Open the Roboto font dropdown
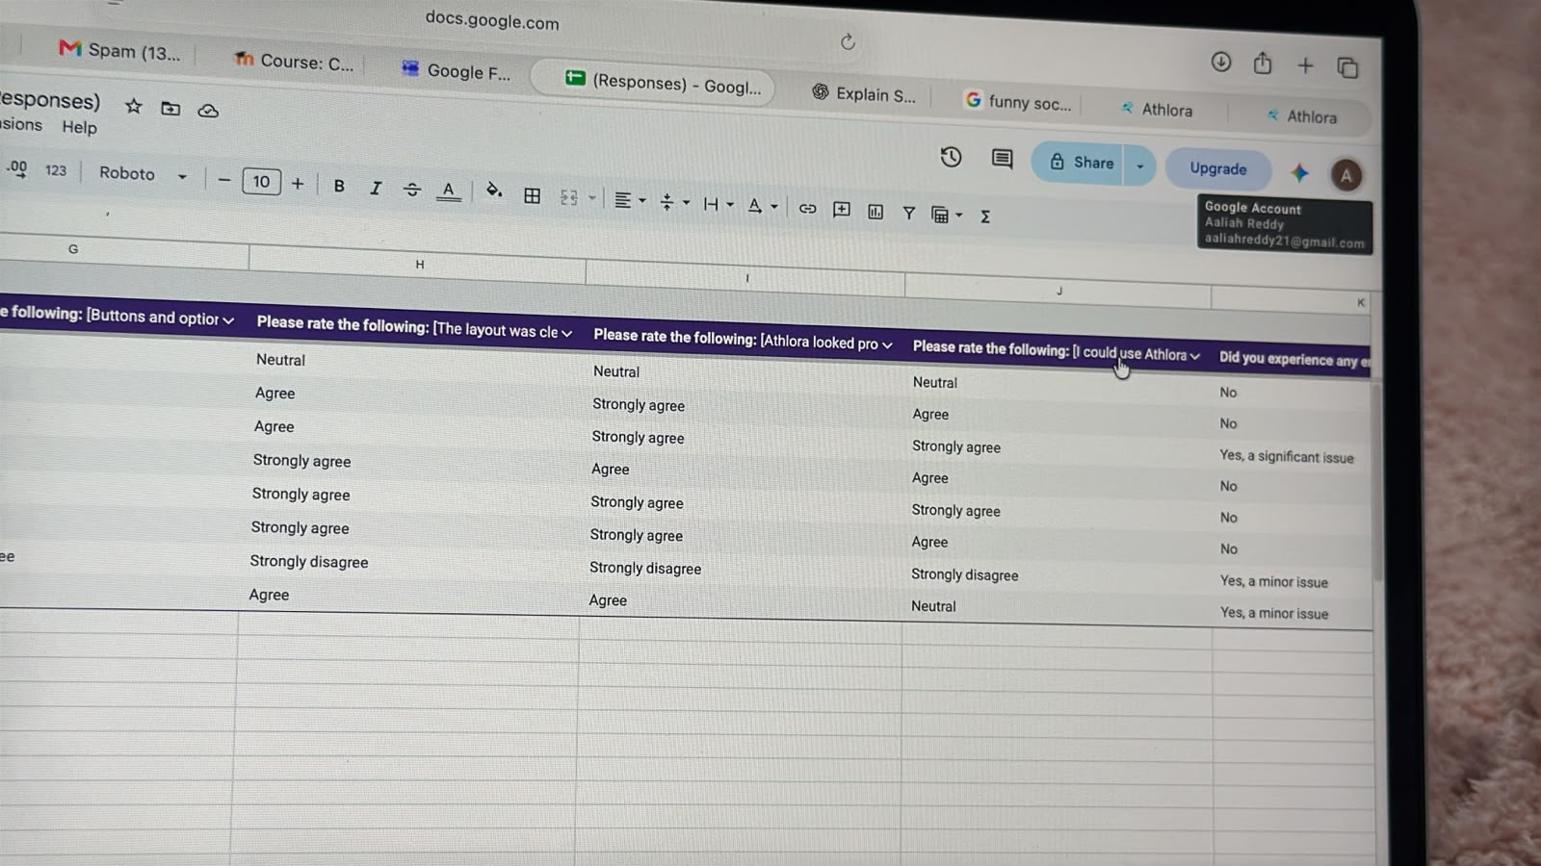 coord(143,174)
